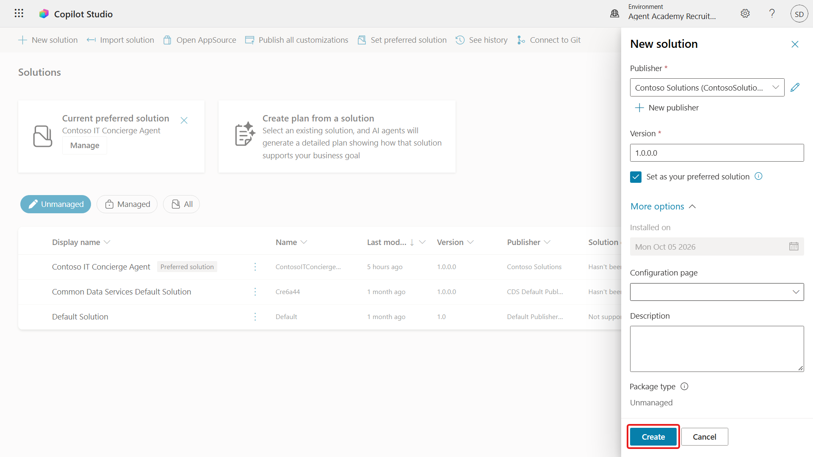Close the New solution panel
The image size is (813, 457).
coord(795,44)
